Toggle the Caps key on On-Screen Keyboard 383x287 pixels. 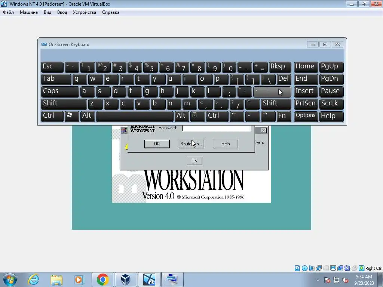(60, 92)
